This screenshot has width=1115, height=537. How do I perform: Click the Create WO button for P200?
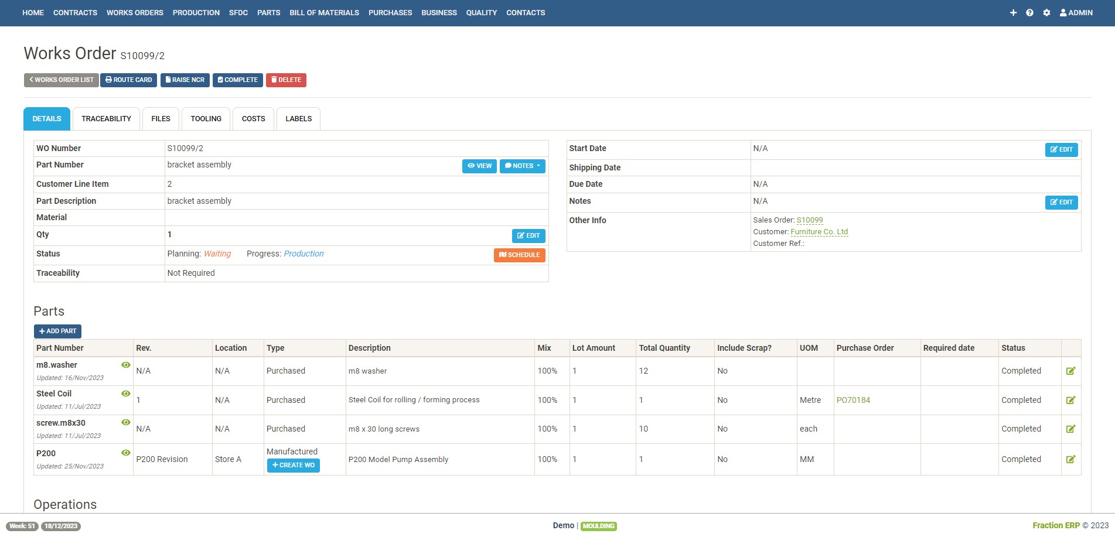click(293, 466)
